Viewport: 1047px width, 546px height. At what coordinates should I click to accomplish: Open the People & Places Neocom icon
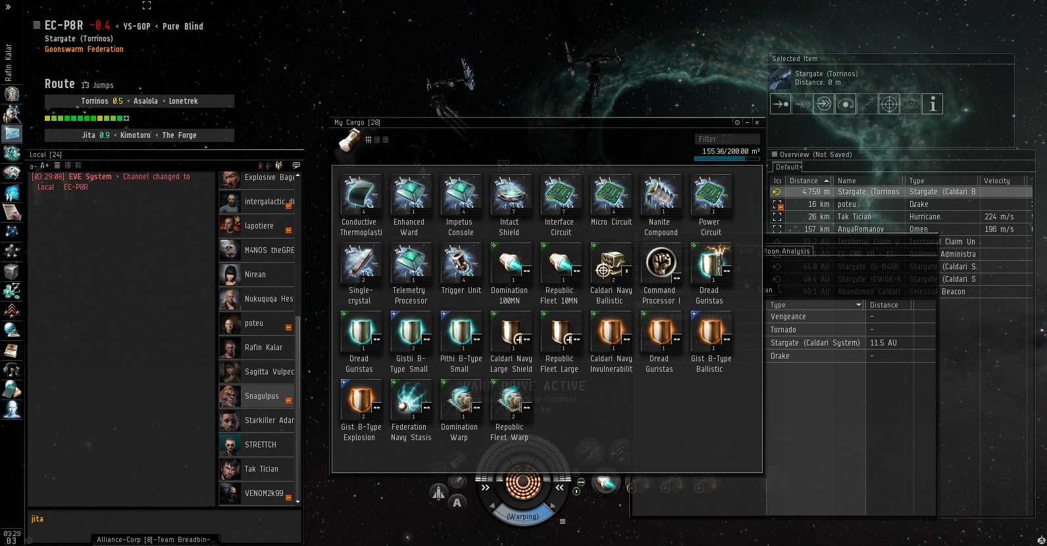pyautogui.click(x=12, y=113)
